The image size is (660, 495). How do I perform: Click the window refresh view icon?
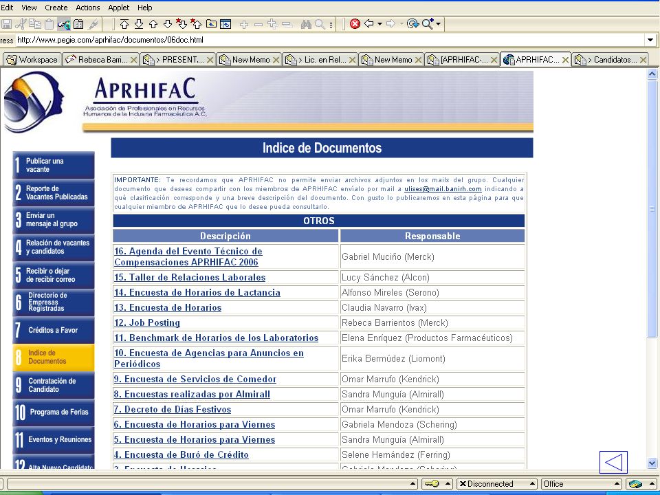coord(225,25)
